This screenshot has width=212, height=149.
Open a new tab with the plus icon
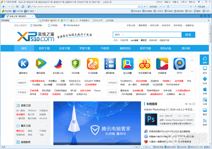pos(39,16)
